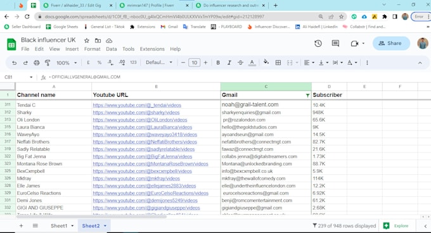
Task: Open the fill color picker
Action: click(266, 62)
